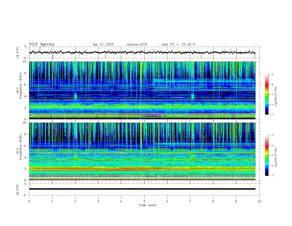Click the "5" label on the time axis
This screenshot has width=292, height=226.
click(144, 201)
